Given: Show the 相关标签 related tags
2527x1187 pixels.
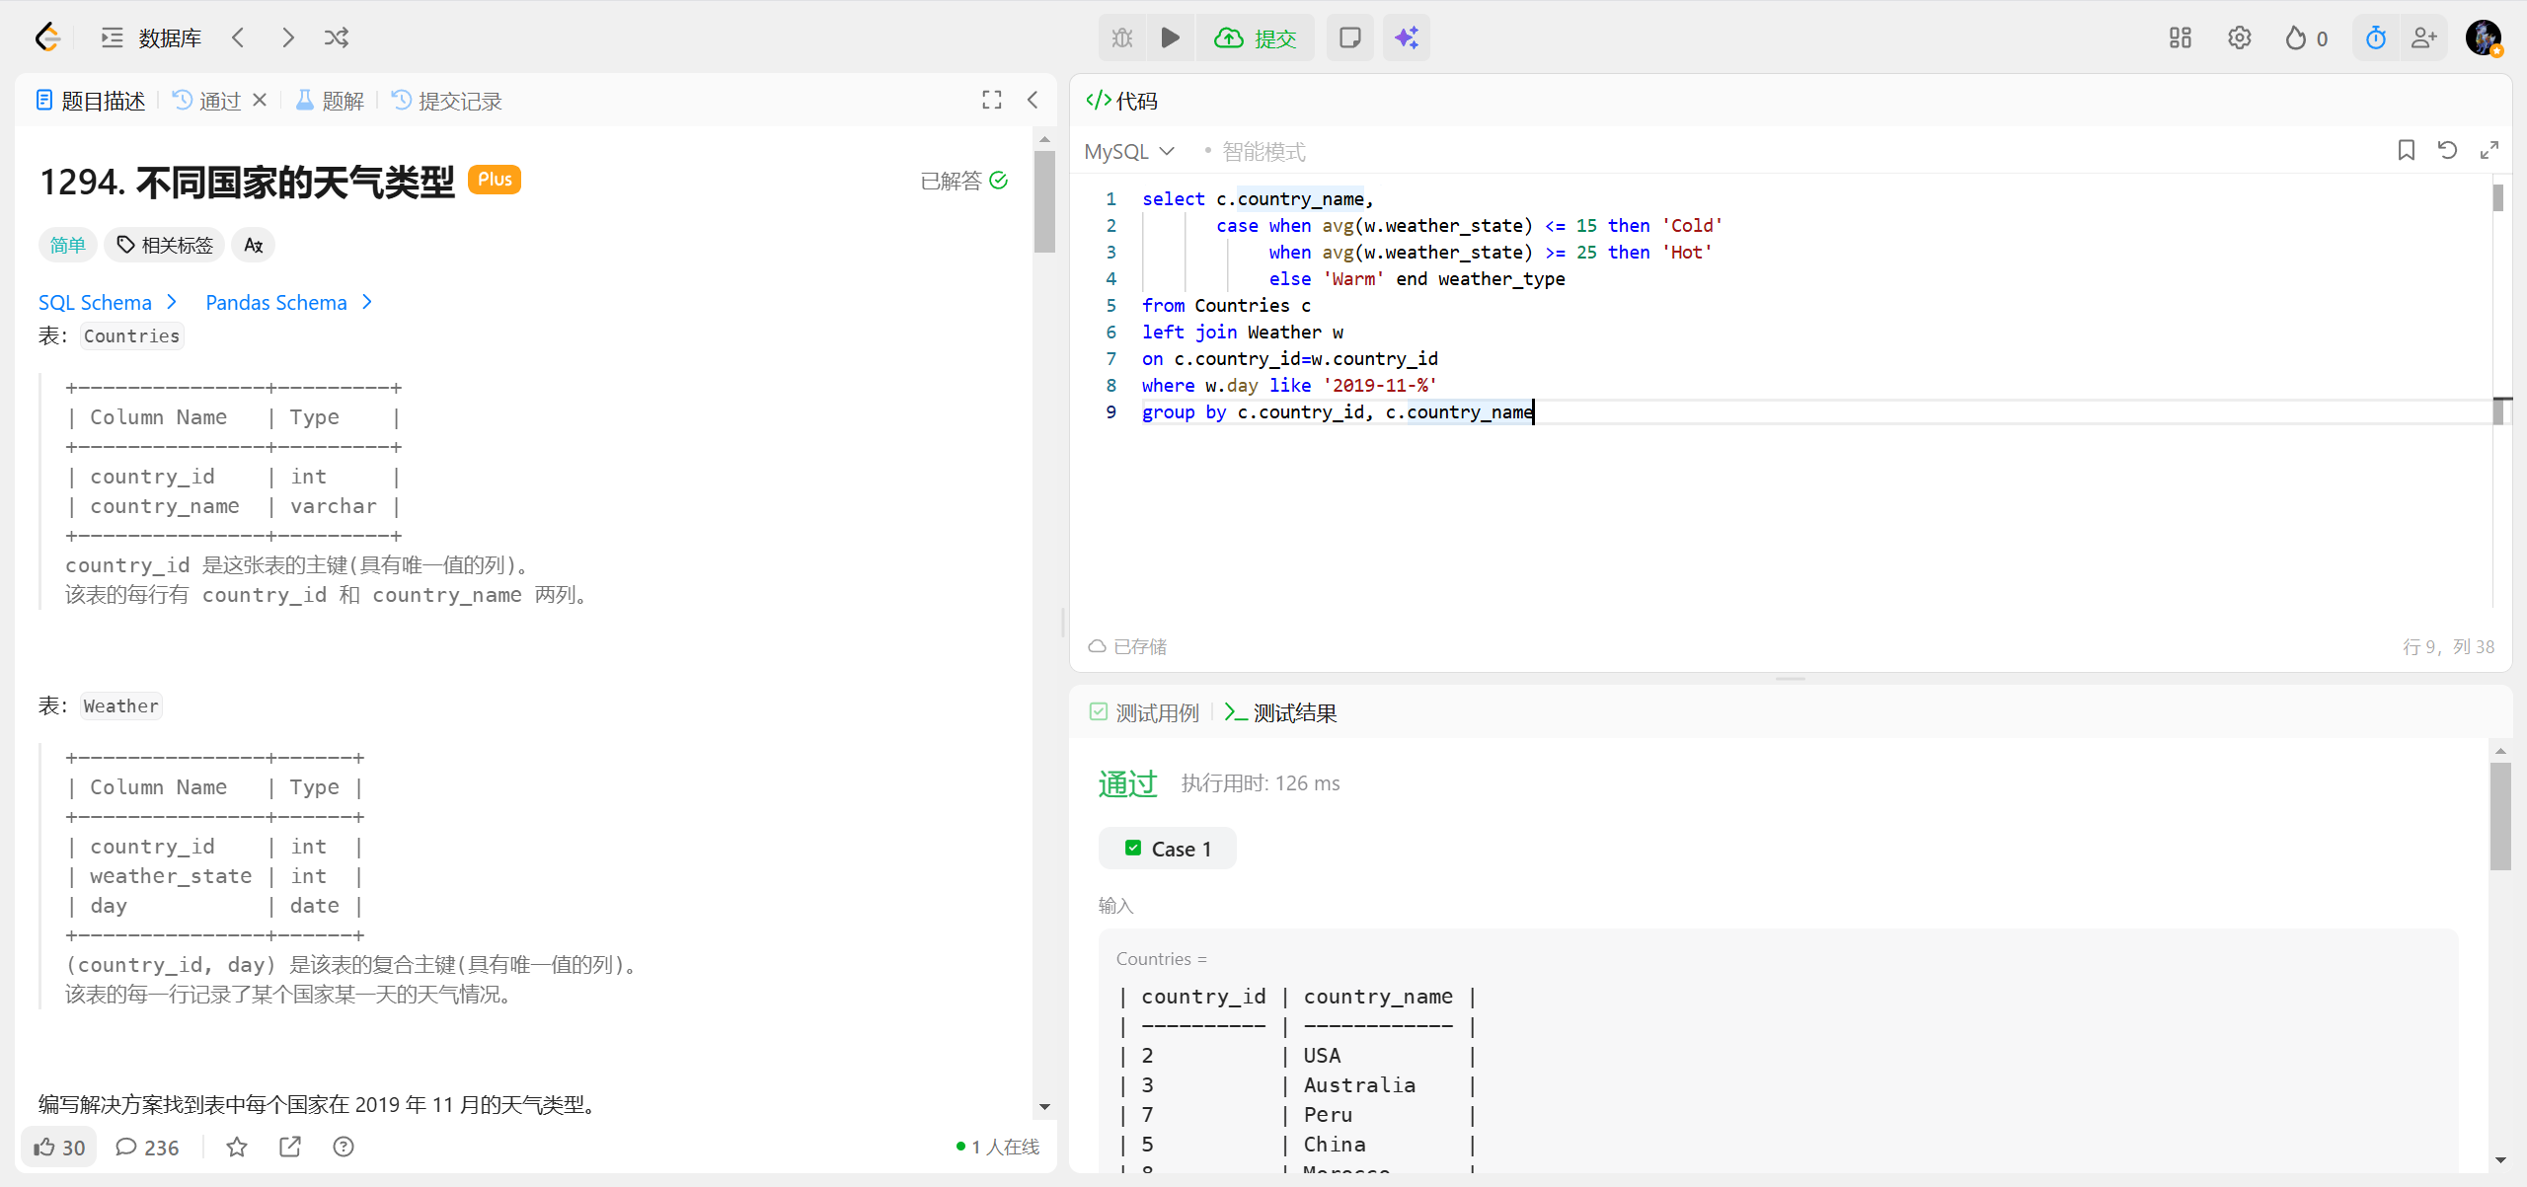Looking at the screenshot, I should [165, 245].
